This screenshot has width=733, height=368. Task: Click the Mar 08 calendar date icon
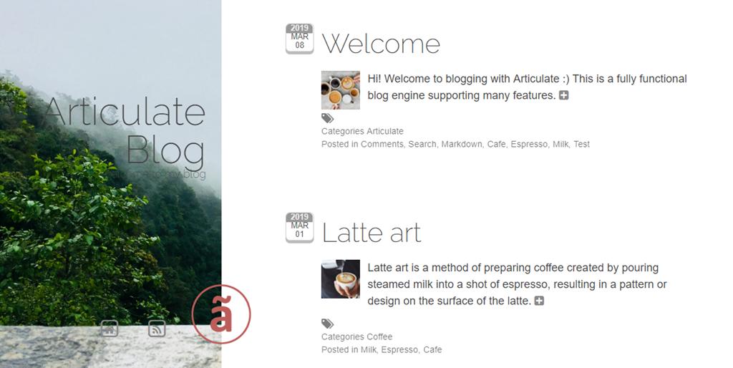coord(300,39)
